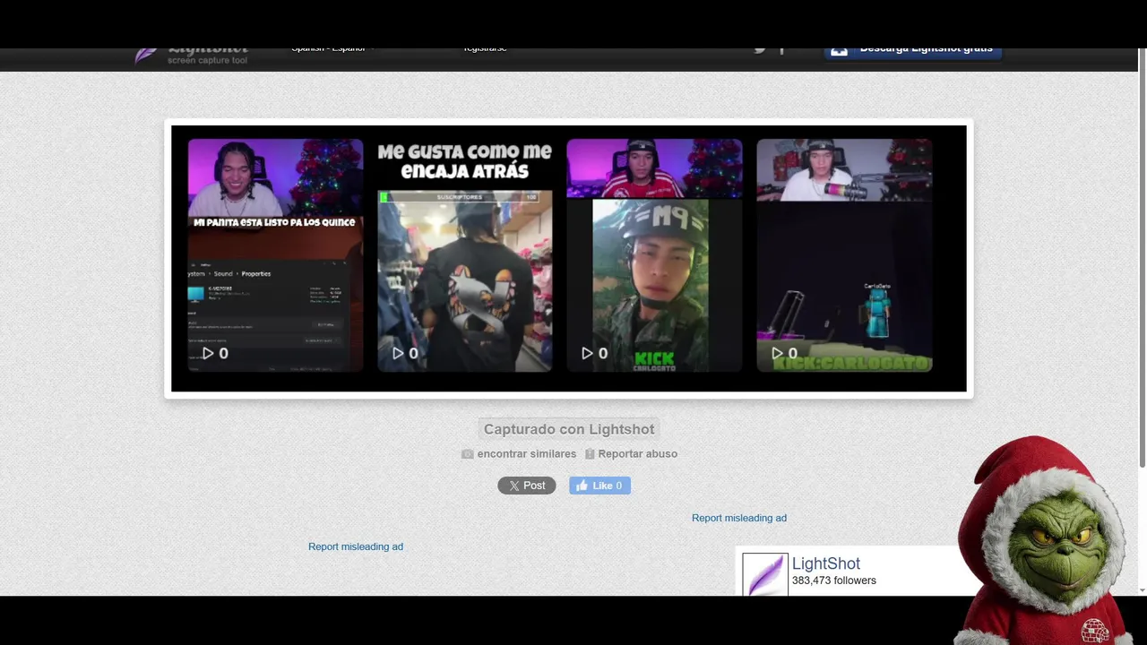Share via the X Post button
Viewport: 1147px width, 645px height.
click(527, 486)
